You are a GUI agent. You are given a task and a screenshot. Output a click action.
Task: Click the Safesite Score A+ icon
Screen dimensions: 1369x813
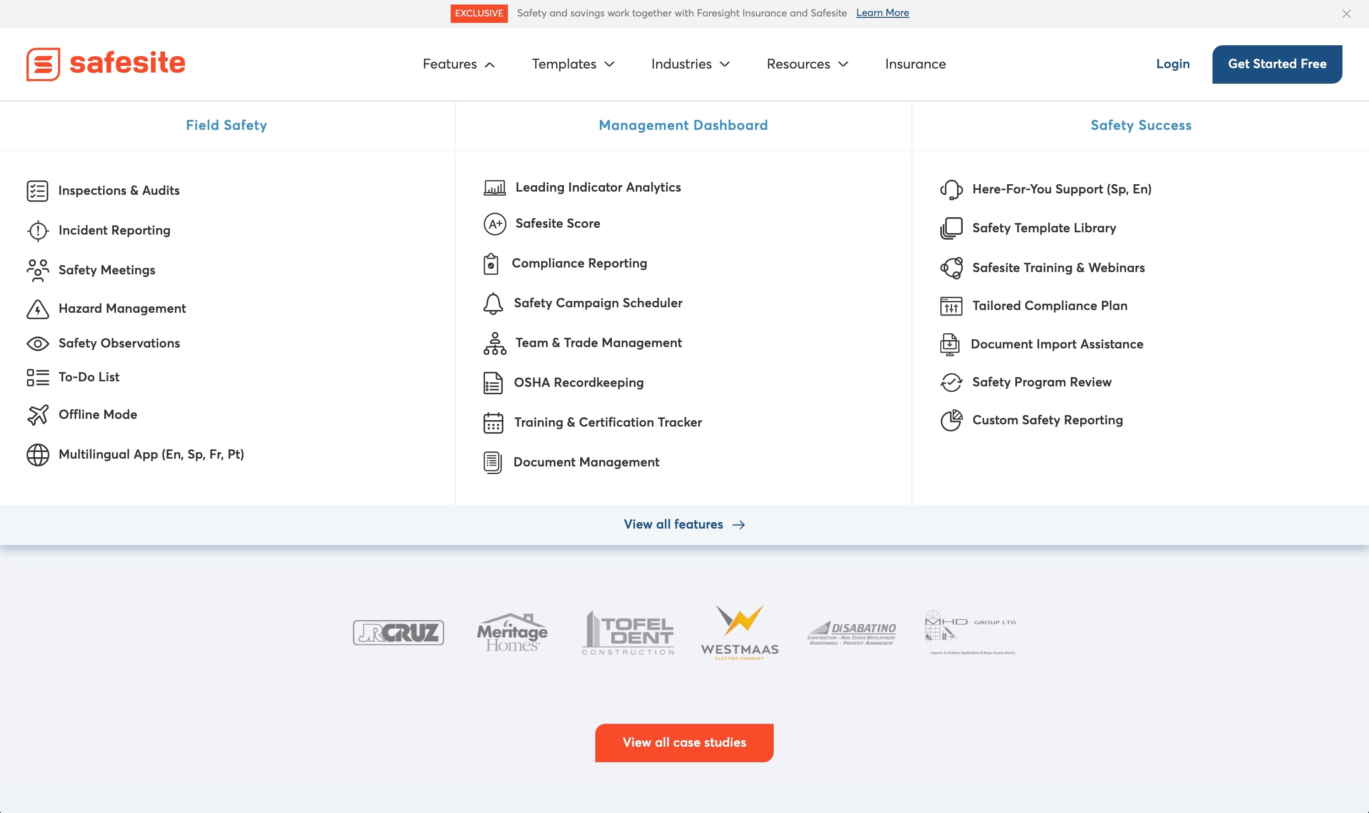494,224
